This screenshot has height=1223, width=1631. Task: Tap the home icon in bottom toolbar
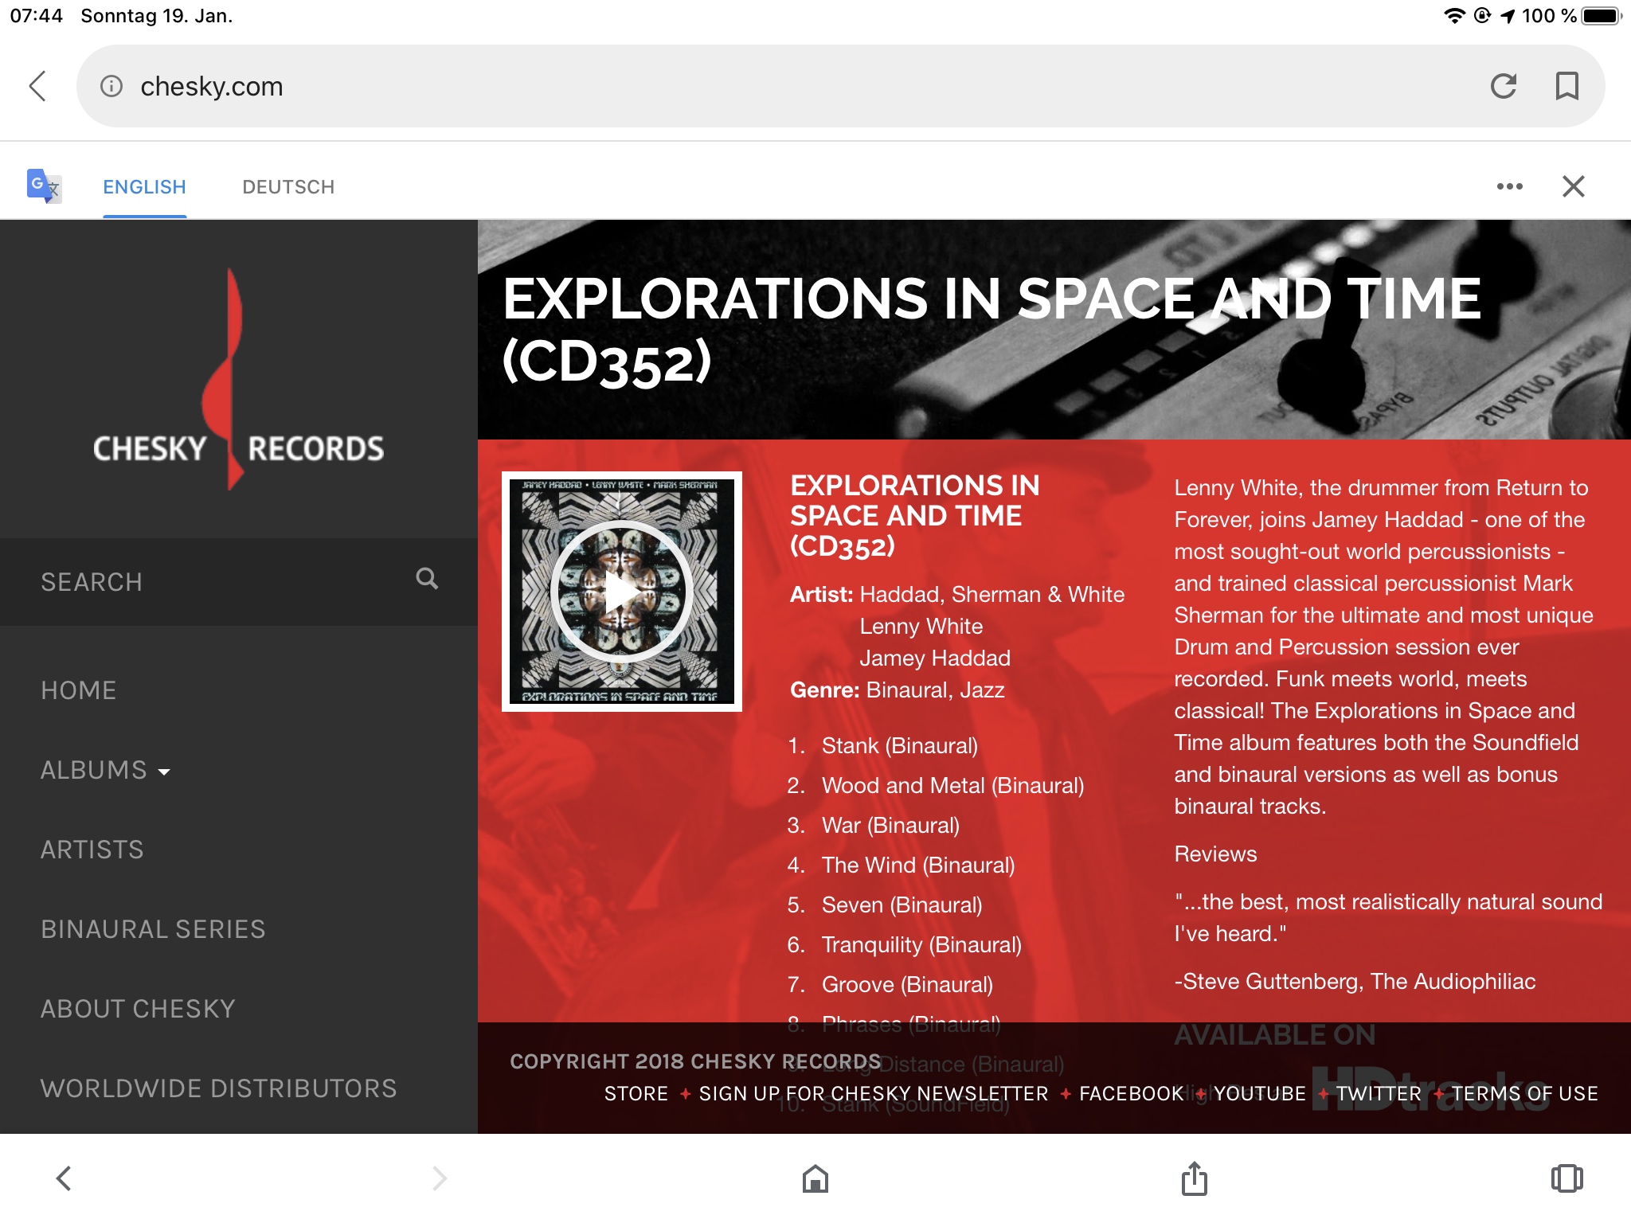[815, 1178]
